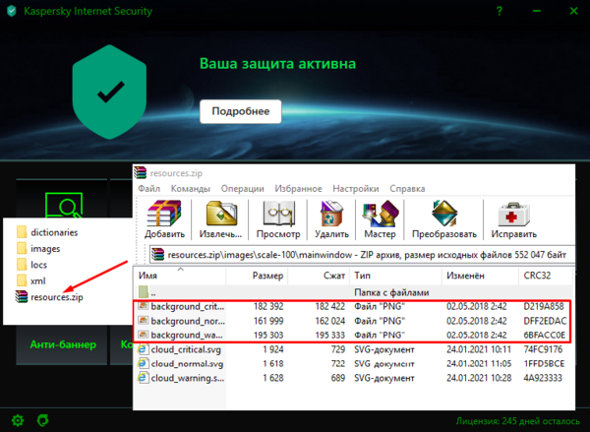The width and height of the screenshot is (590, 432).
Task: Click the dictionaries folder name
Action: [54, 232]
